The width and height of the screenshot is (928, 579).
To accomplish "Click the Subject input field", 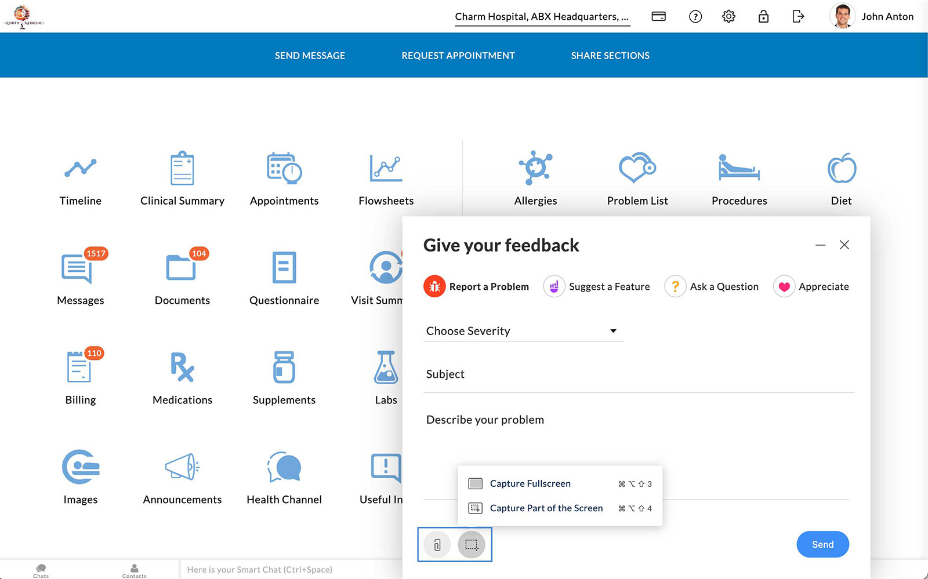I will pyautogui.click(x=638, y=374).
